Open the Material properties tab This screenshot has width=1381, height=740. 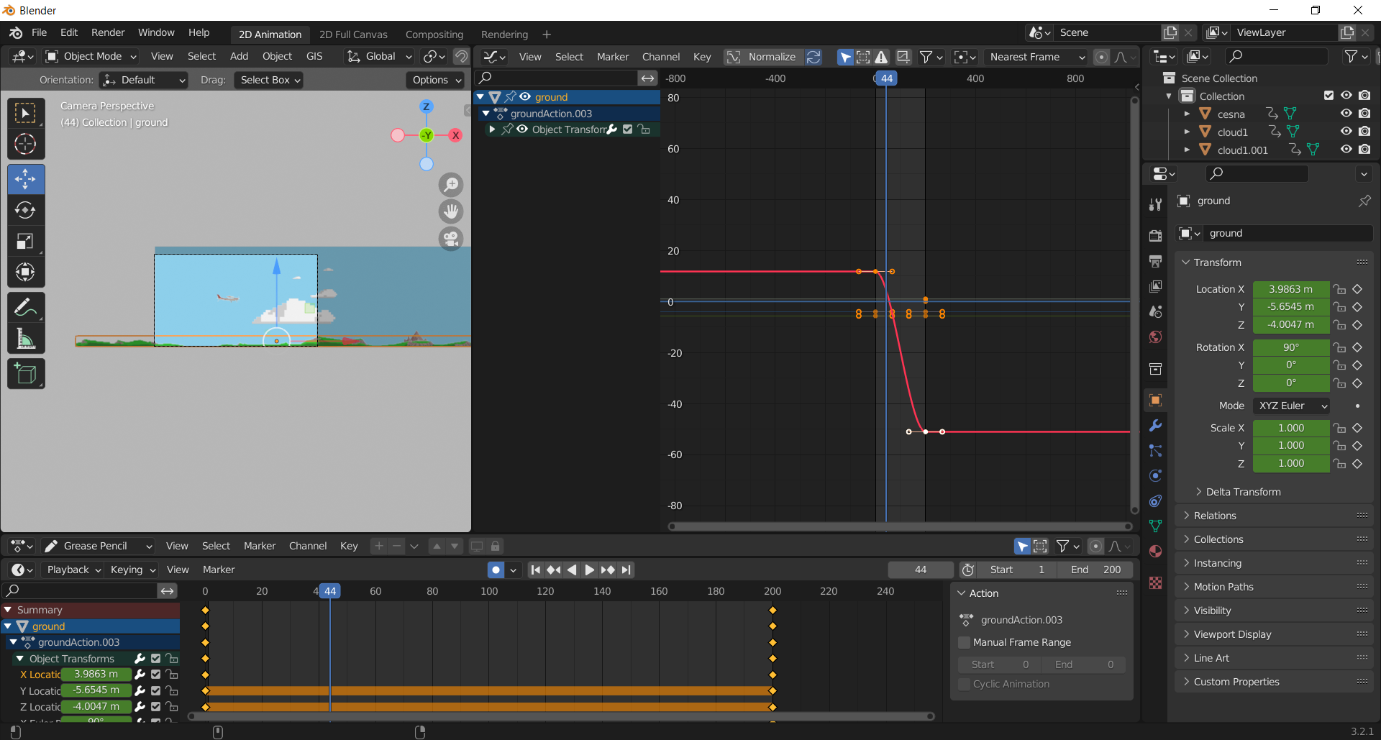tap(1156, 551)
